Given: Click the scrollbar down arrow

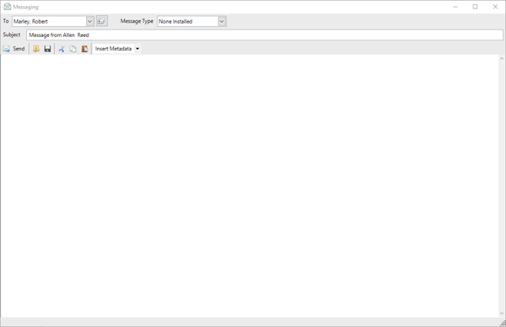Looking at the screenshot, I should tap(502, 314).
